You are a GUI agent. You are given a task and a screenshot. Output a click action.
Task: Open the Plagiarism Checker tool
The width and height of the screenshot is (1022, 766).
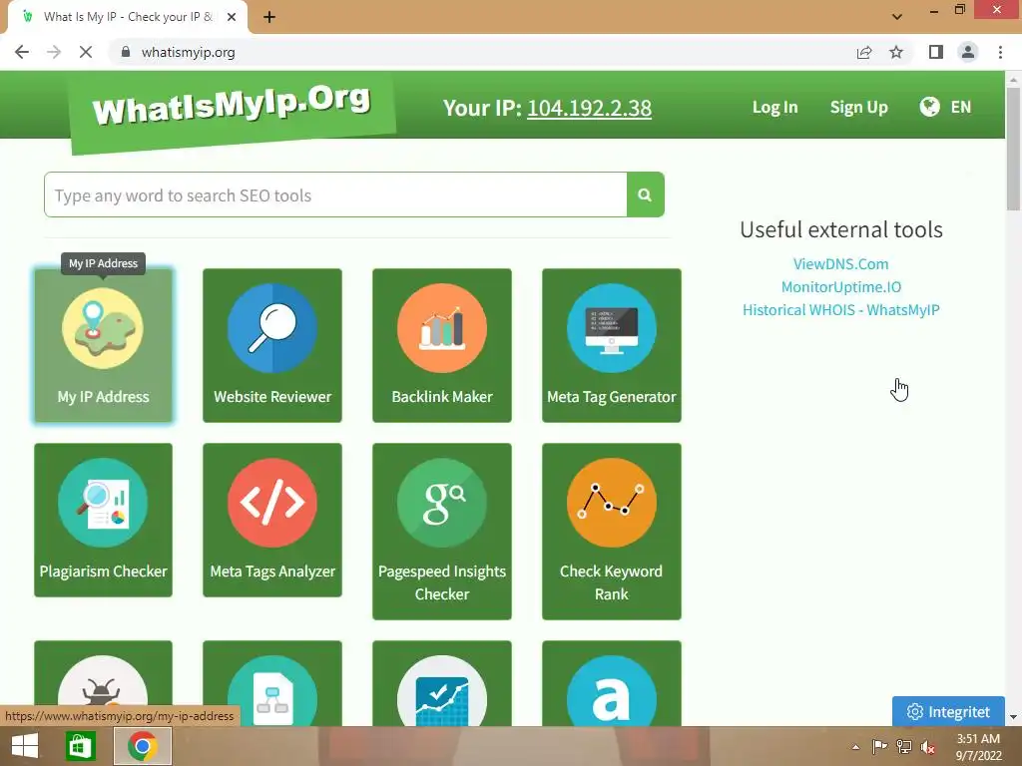point(103,520)
